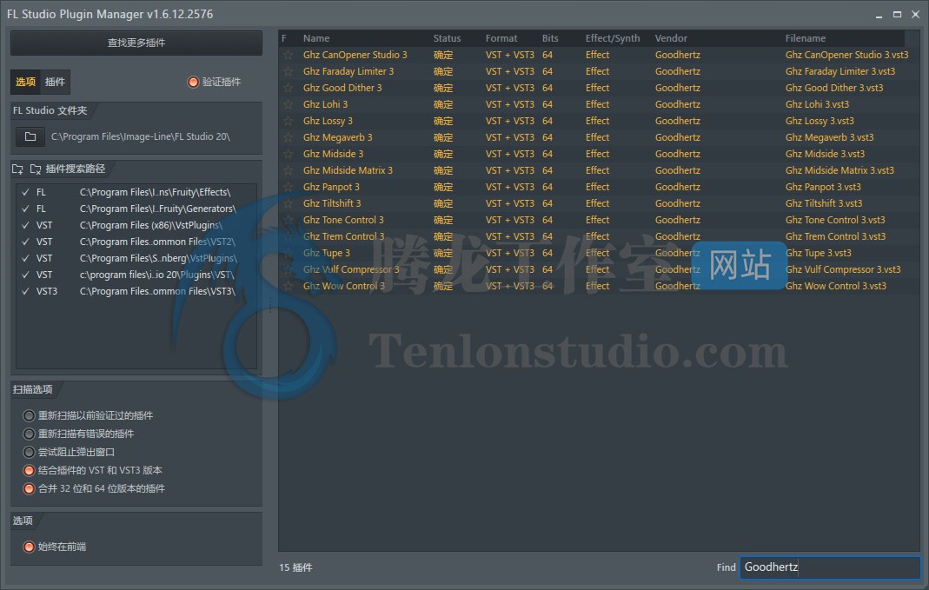Close the Plugin Manager window

pos(915,15)
